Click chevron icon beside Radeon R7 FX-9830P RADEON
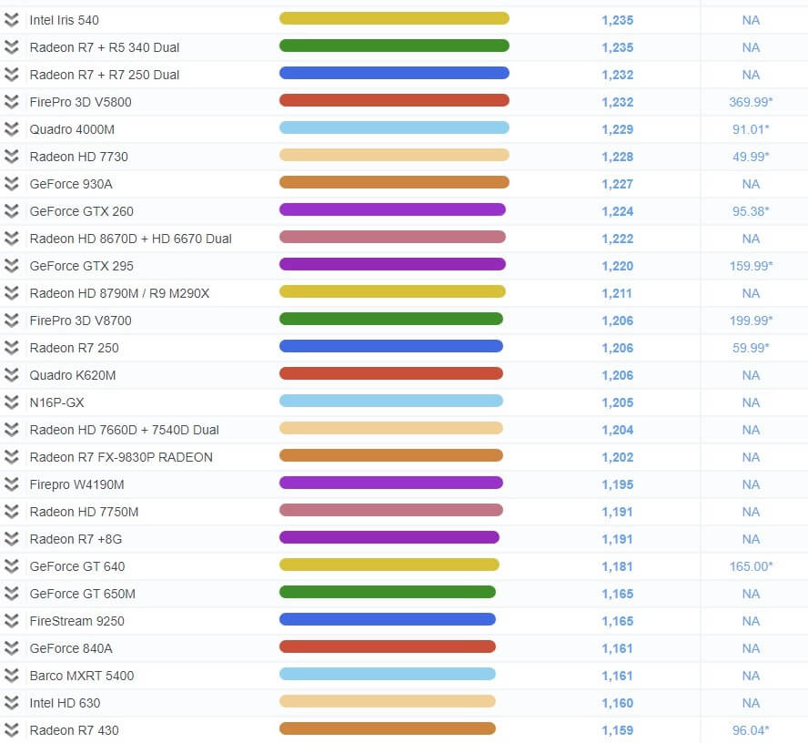 point(11,457)
